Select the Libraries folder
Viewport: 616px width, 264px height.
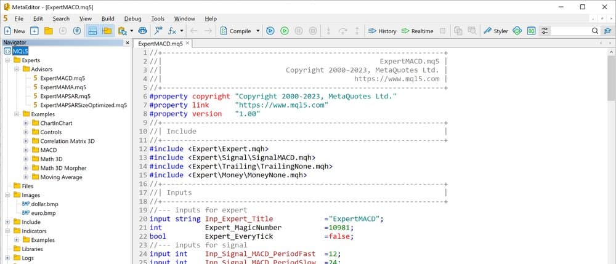32,249
